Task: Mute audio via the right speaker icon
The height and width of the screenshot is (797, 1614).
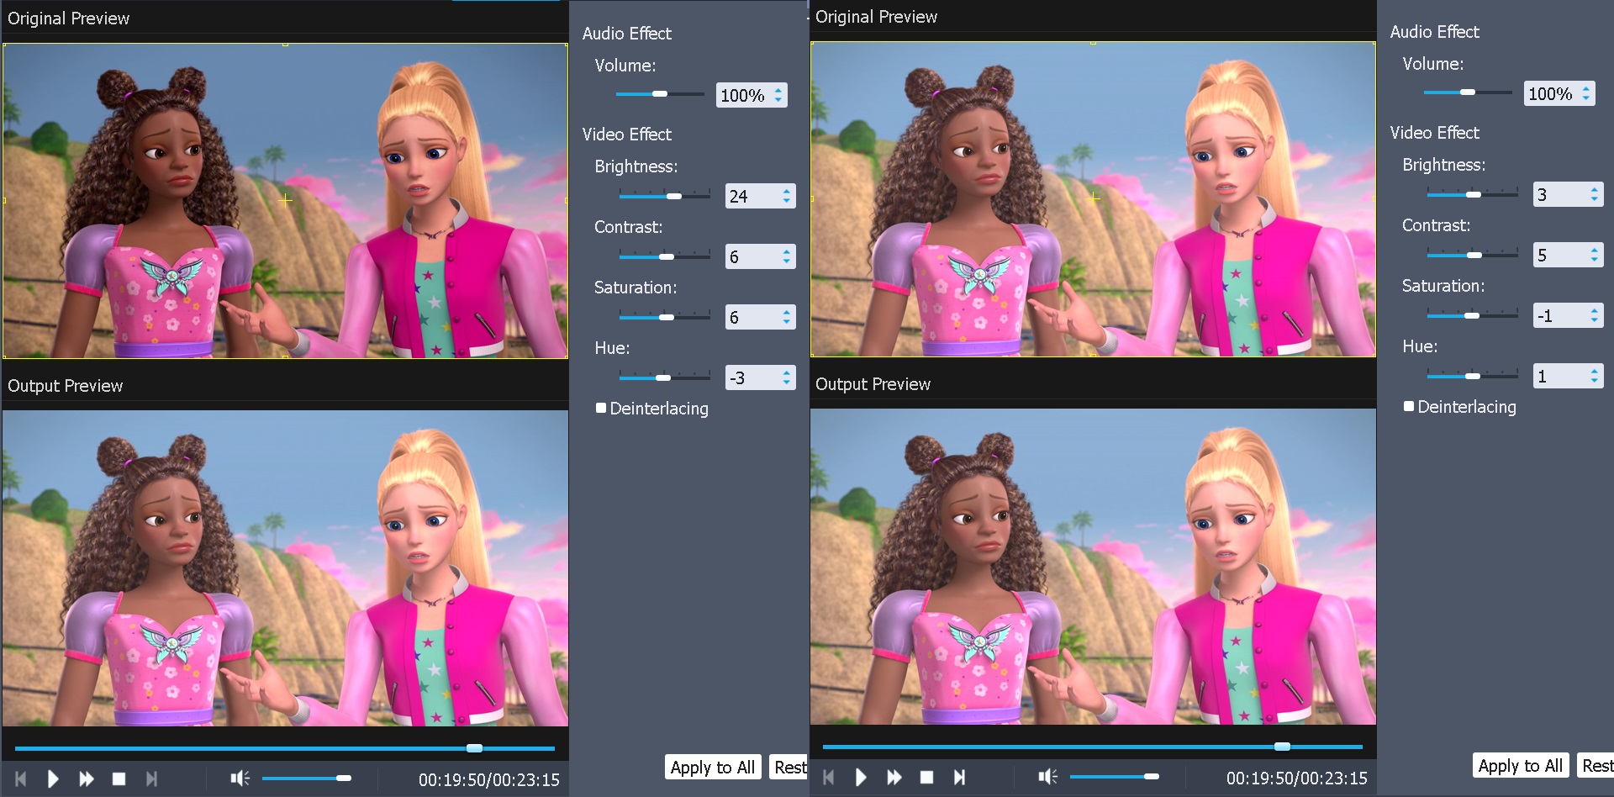Action: pyautogui.click(x=1047, y=778)
